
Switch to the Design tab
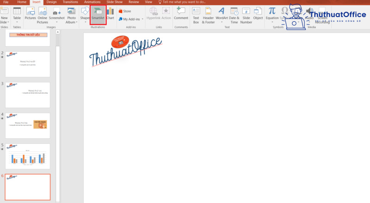coord(51,2)
